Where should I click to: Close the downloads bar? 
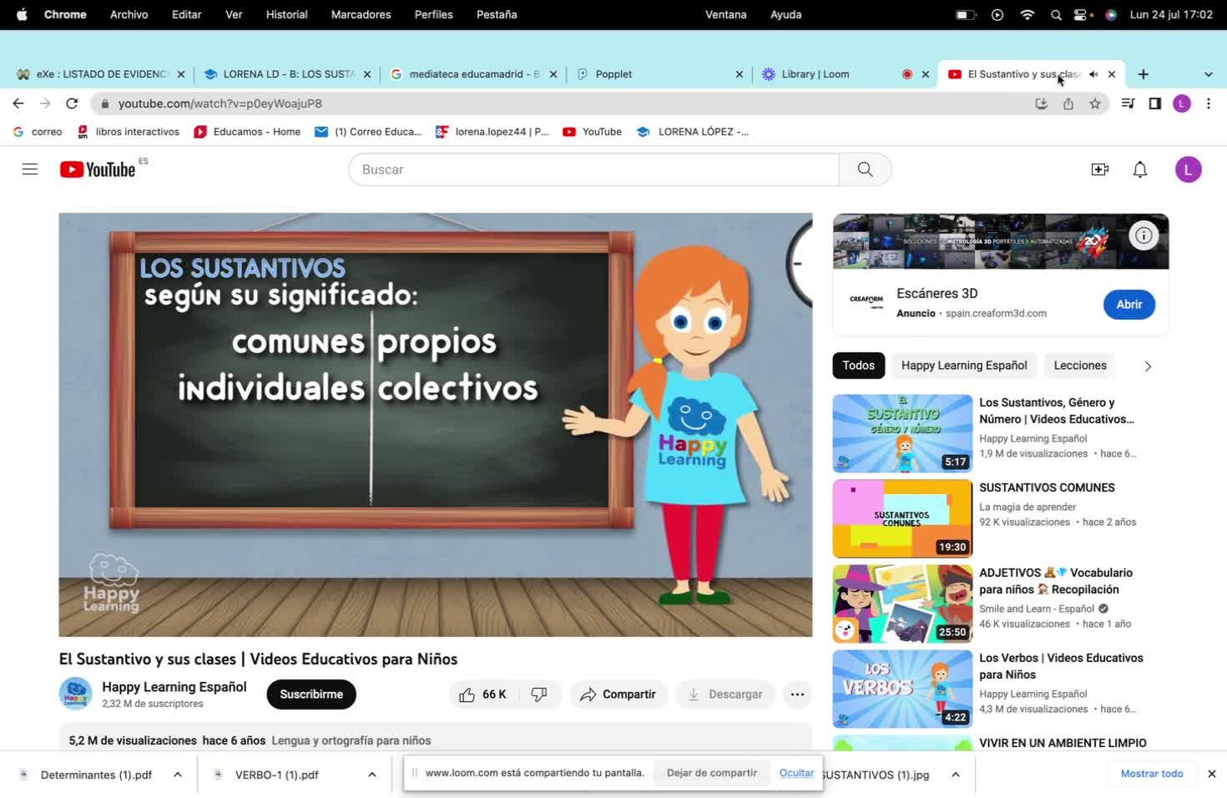1212,774
